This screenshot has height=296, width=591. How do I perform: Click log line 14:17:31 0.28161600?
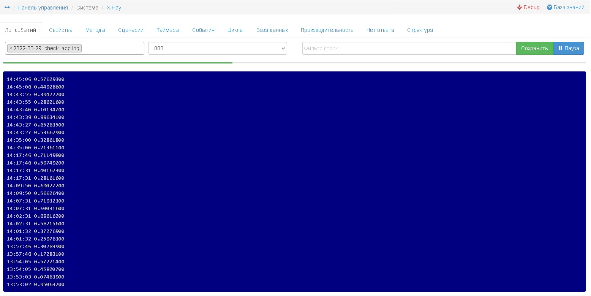(36, 178)
